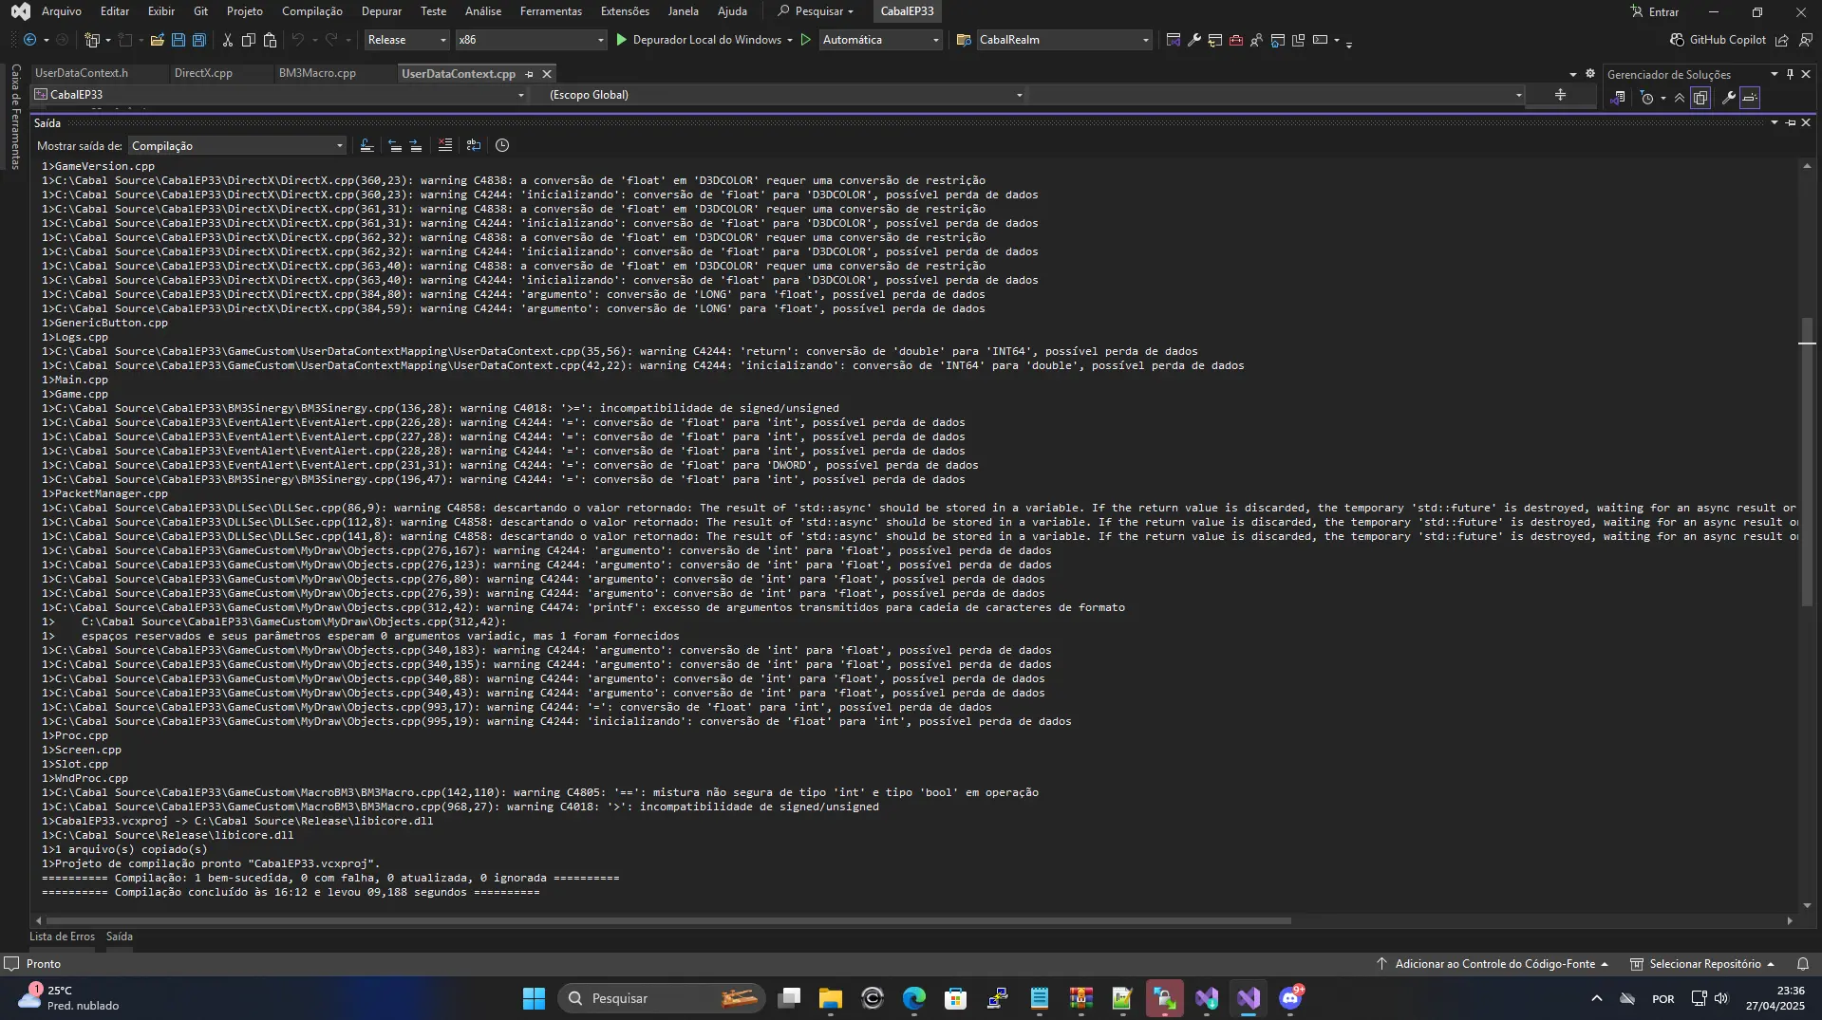
Task: Click Clear All output icon
Action: pos(445,145)
